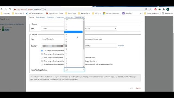
Task: Open Chrome three-dot menu
Action: pos(172,9)
